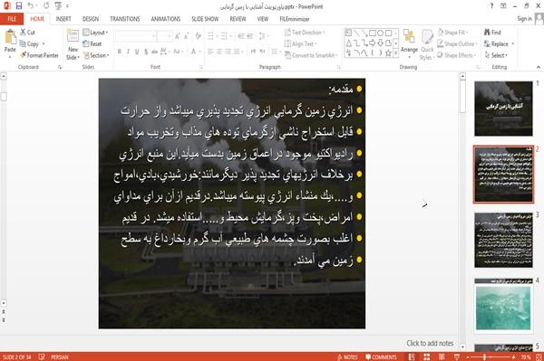Cut the selection
This screenshot has height=361, width=544.
(x=27, y=33)
